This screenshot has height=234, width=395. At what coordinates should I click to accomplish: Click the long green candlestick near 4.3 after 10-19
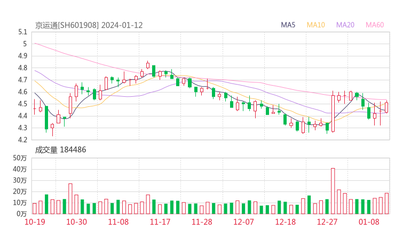[46, 118]
